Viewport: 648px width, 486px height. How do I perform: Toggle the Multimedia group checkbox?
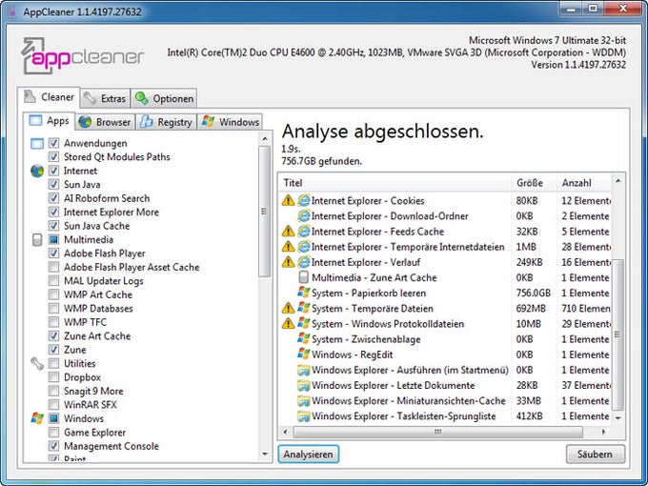coord(53,240)
